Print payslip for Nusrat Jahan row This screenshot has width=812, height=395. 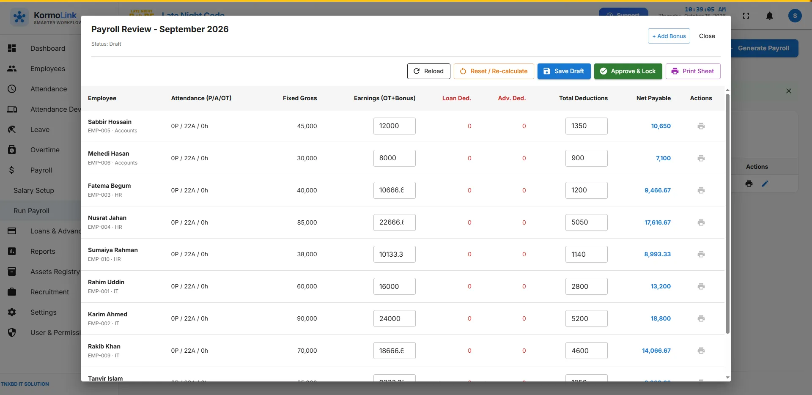click(x=701, y=222)
